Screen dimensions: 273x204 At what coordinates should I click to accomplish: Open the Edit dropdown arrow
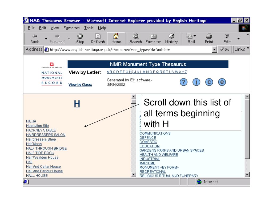239,39
